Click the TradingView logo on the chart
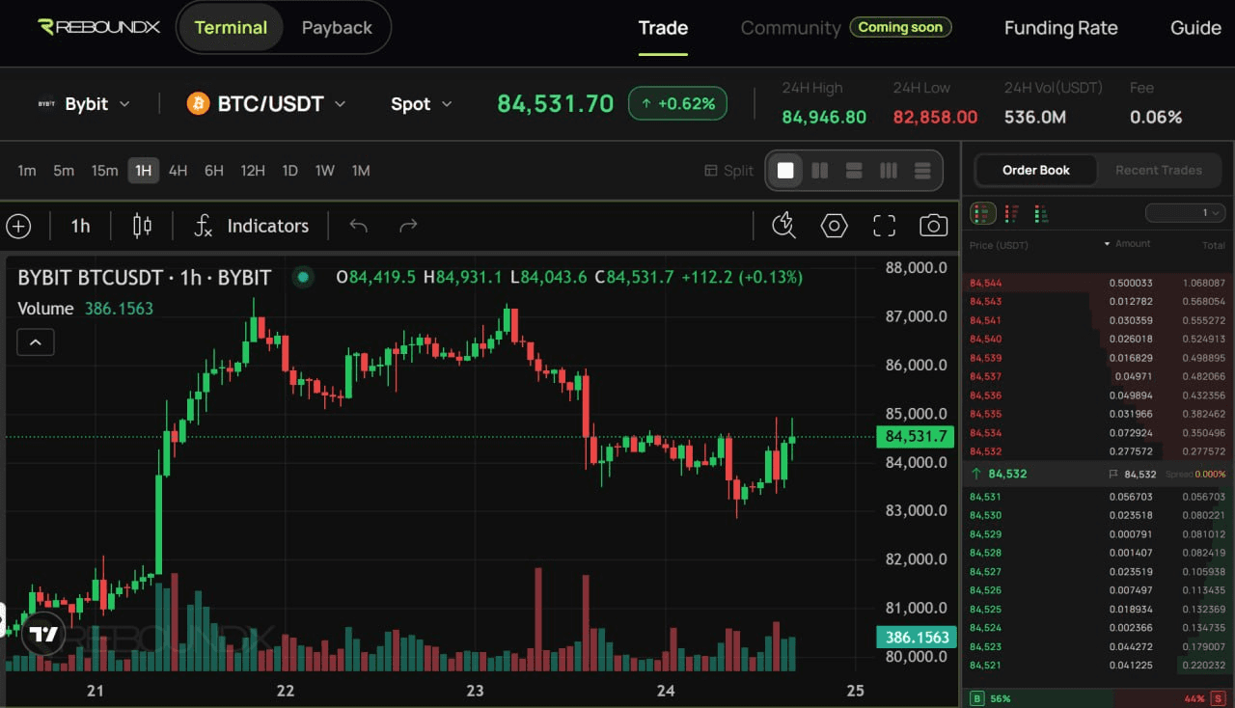Screen dimensions: 1235x708 click(43, 634)
